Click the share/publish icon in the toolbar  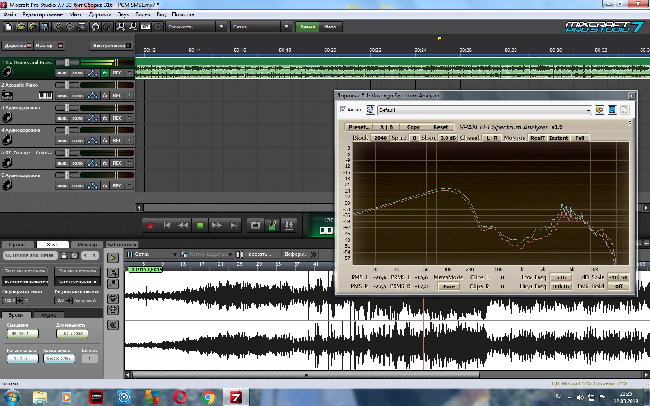click(57, 27)
